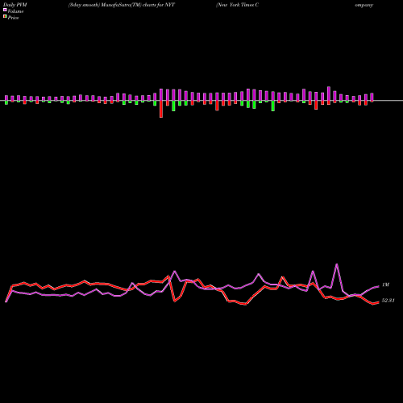
Task: Click the '(New York Times C' text
Action: [x=237, y=5]
